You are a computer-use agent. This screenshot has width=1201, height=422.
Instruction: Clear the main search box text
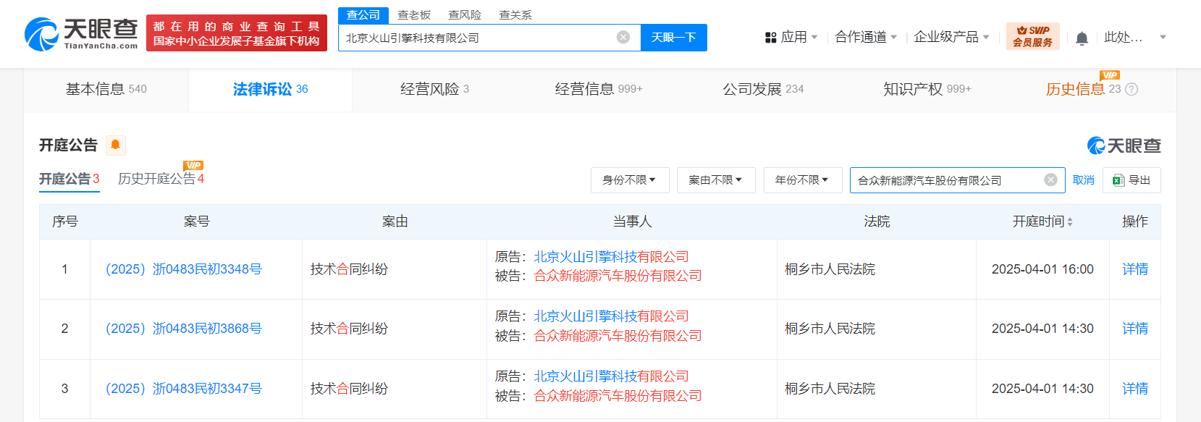click(623, 37)
